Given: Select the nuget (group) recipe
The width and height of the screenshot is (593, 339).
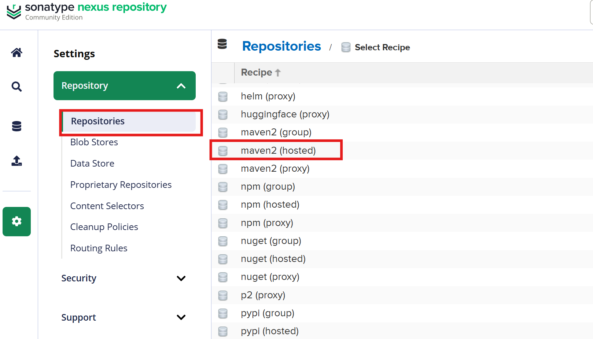Looking at the screenshot, I should [271, 241].
